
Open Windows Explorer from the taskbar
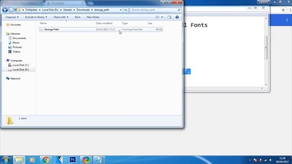click(x=19, y=160)
